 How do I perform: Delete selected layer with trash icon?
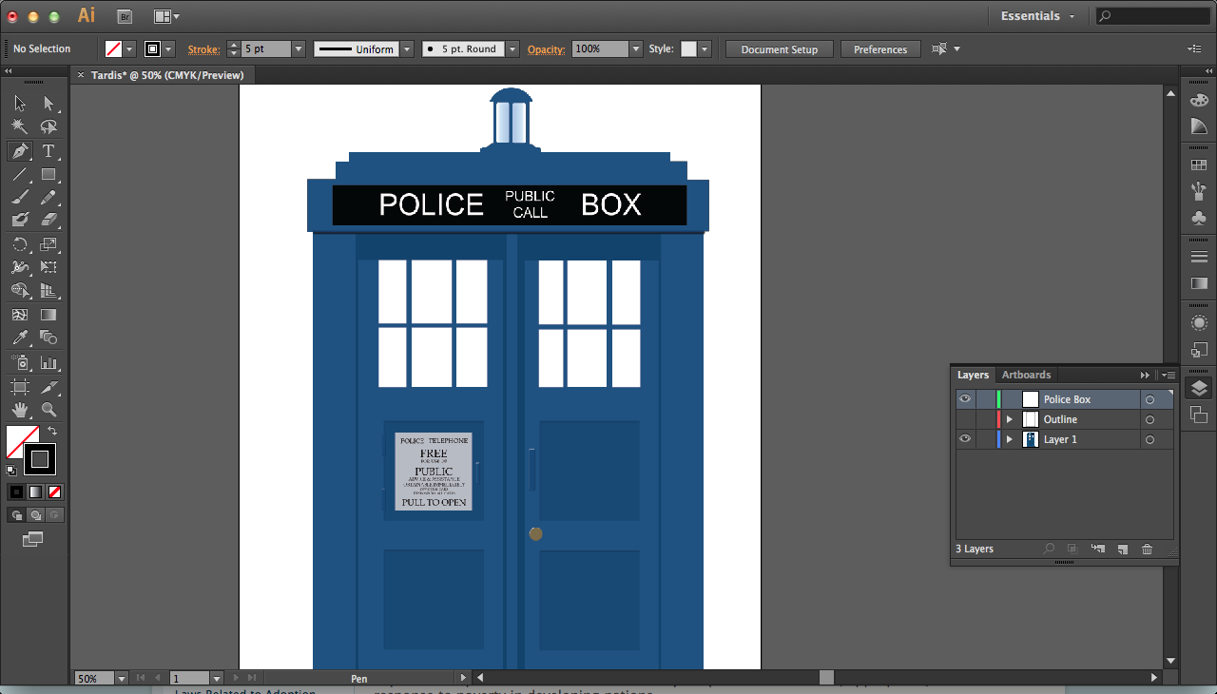click(x=1147, y=549)
